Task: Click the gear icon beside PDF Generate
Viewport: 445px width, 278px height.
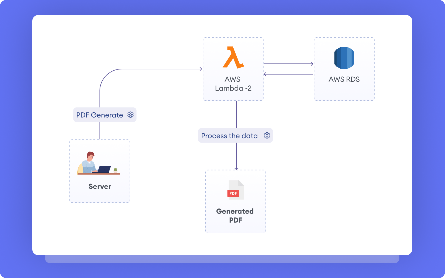Action: click(x=130, y=115)
